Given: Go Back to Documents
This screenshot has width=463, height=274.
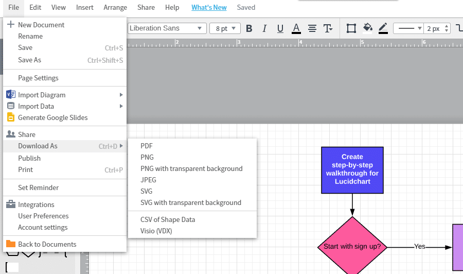Looking at the screenshot, I should [47, 244].
